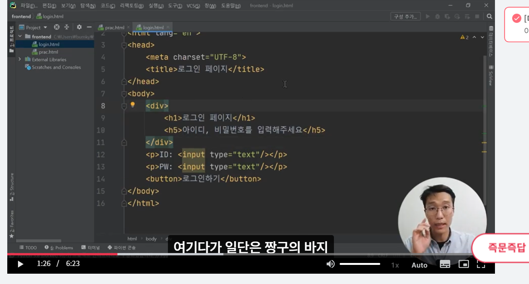529x284 pixels.
Task: Click the warning count indicator showing 2
Action: 464,37
